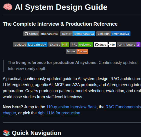The image size is (141, 137).
Task: Click the updated last saturday badge
Action: tap(30, 45)
